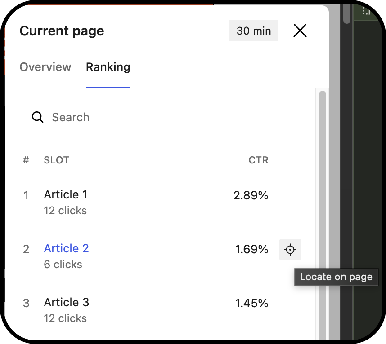Screen dimensions: 386x344
Task: Select the Article 1 slot row
Action: [160, 203]
